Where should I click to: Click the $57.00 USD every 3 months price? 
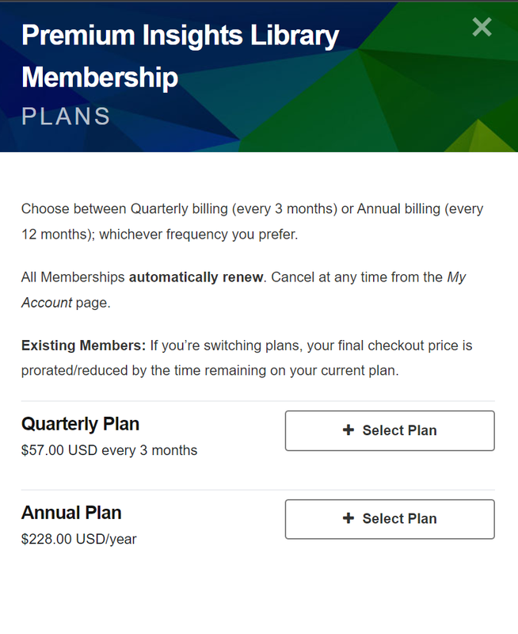pos(109,450)
